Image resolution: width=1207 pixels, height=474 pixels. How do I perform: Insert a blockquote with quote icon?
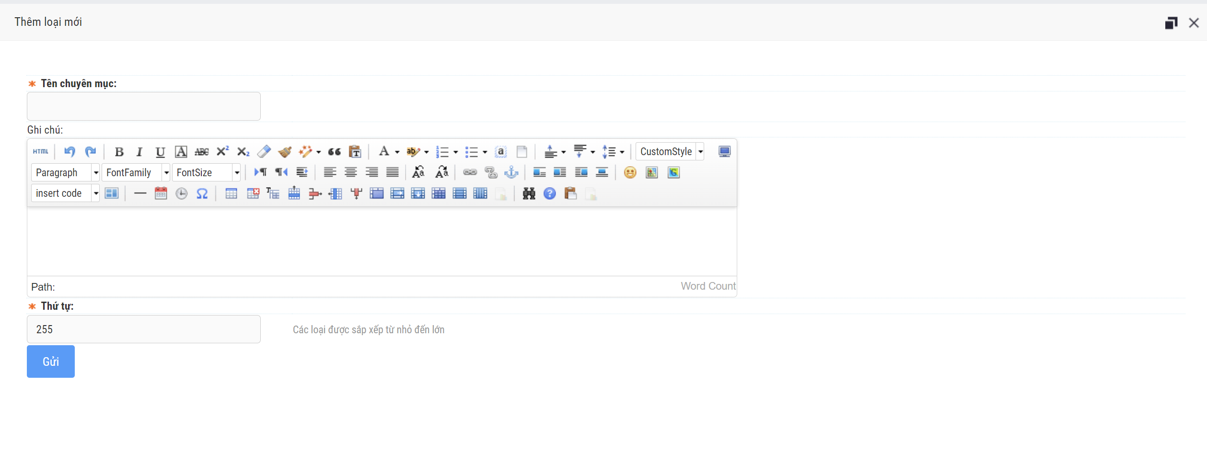[x=334, y=152]
